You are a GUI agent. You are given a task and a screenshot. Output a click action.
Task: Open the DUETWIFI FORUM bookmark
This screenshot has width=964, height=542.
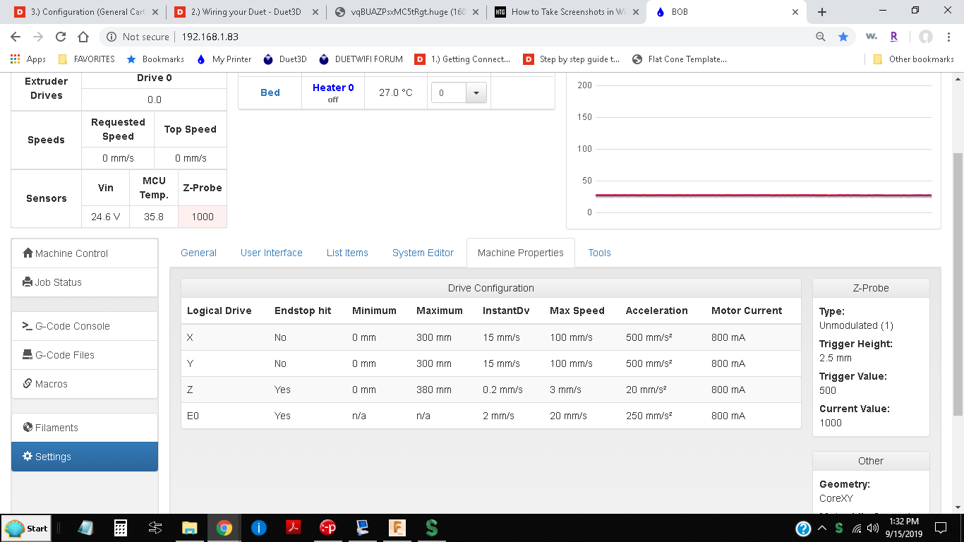(361, 59)
